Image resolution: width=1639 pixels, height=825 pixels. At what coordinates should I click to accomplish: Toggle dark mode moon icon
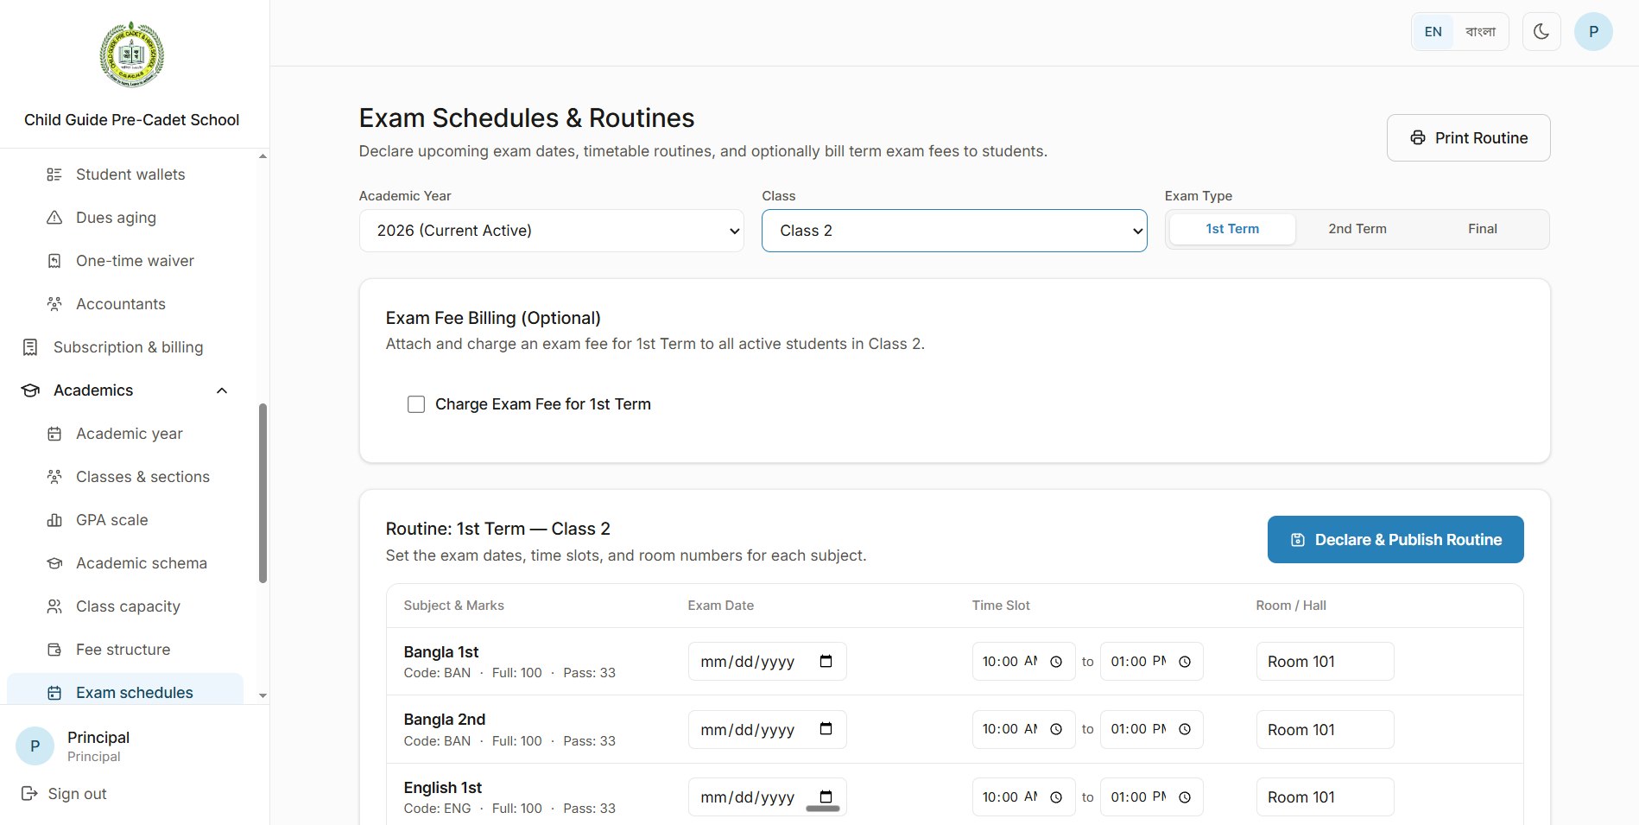click(1541, 32)
